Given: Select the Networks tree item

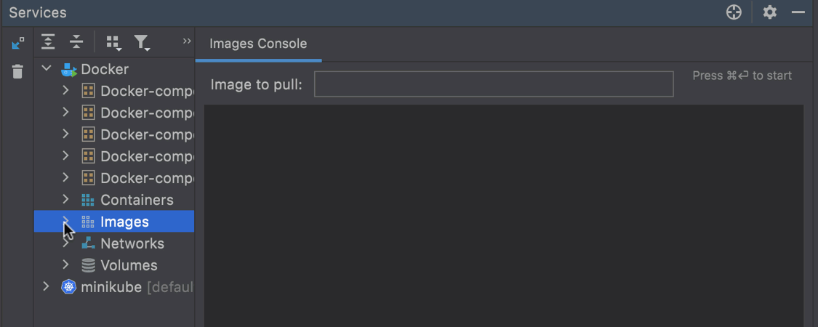Looking at the screenshot, I should coord(132,243).
